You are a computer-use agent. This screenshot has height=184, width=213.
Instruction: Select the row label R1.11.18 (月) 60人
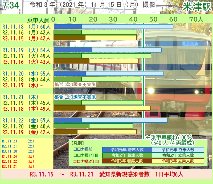pyautogui.click(x=26, y=27)
